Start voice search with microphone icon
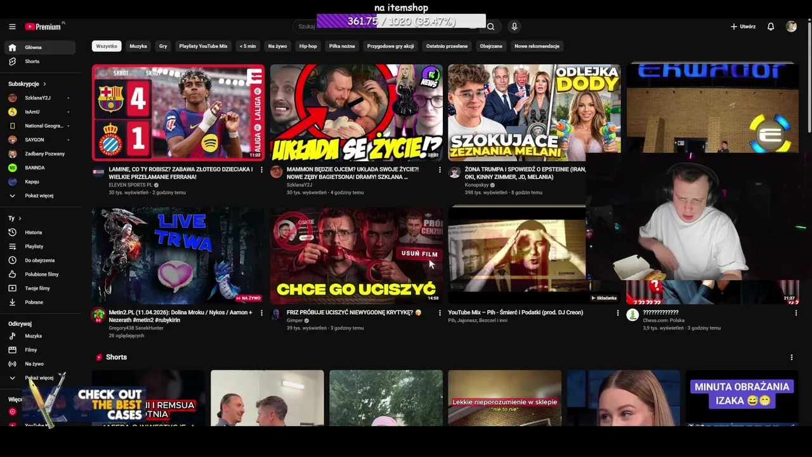The width and height of the screenshot is (812, 457). pos(514,27)
